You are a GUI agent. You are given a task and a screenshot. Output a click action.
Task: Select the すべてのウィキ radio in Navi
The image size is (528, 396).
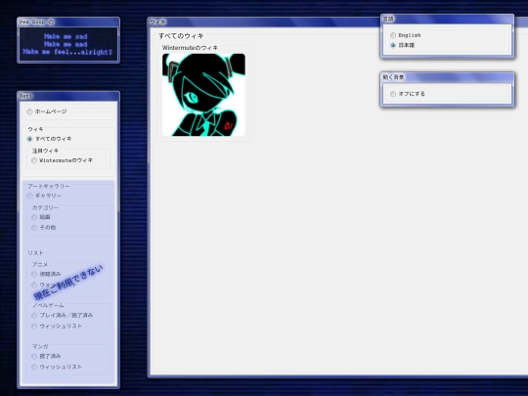coord(29,139)
